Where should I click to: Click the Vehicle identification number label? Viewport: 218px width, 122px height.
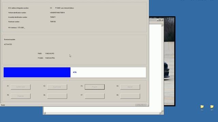[17, 13]
